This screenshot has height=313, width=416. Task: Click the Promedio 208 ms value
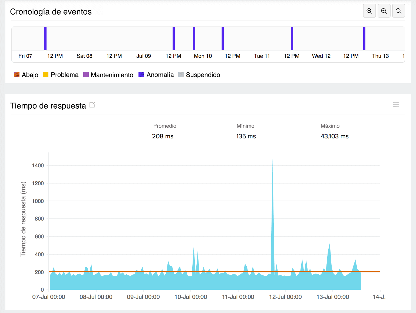(163, 136)
